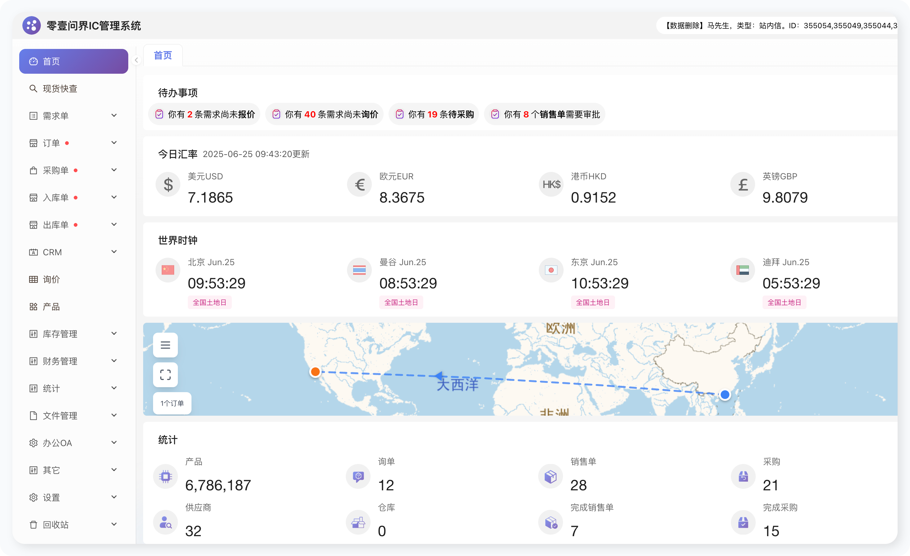This screenshot has height=556, width=910.
Task: Expand the 回收站 menu
Action: coord(73,524)
